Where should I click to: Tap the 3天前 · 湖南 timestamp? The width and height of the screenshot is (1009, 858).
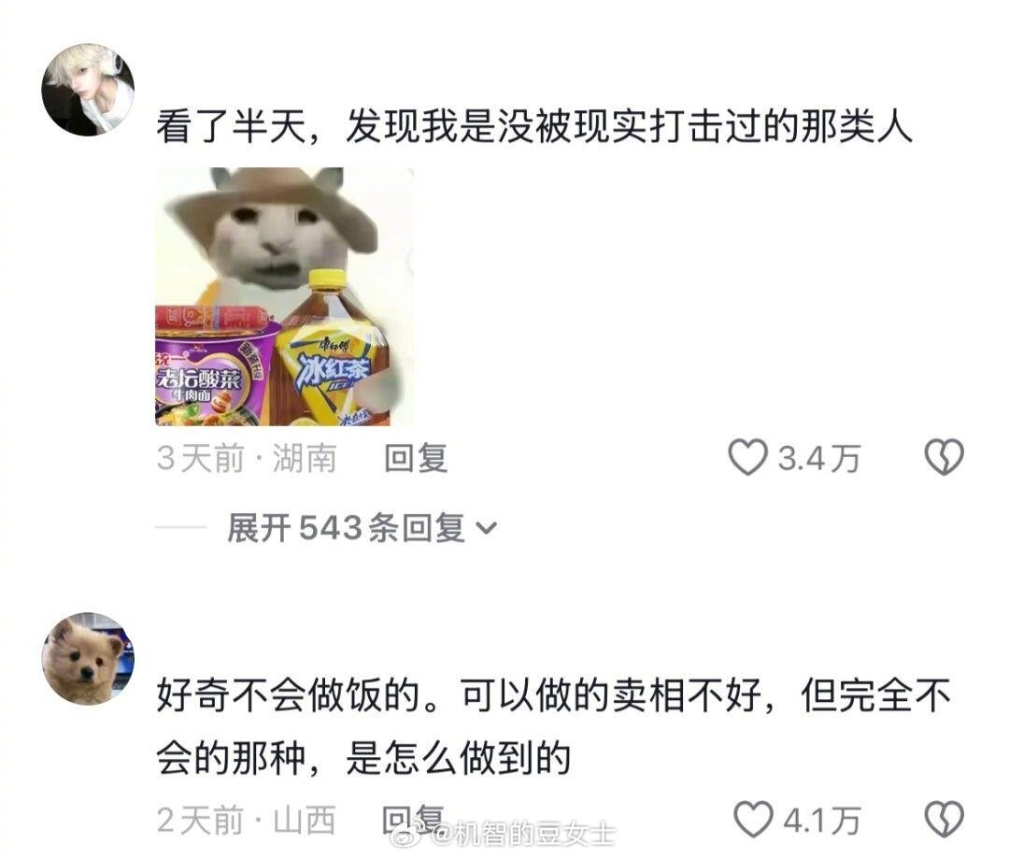(x=247, y=458)
